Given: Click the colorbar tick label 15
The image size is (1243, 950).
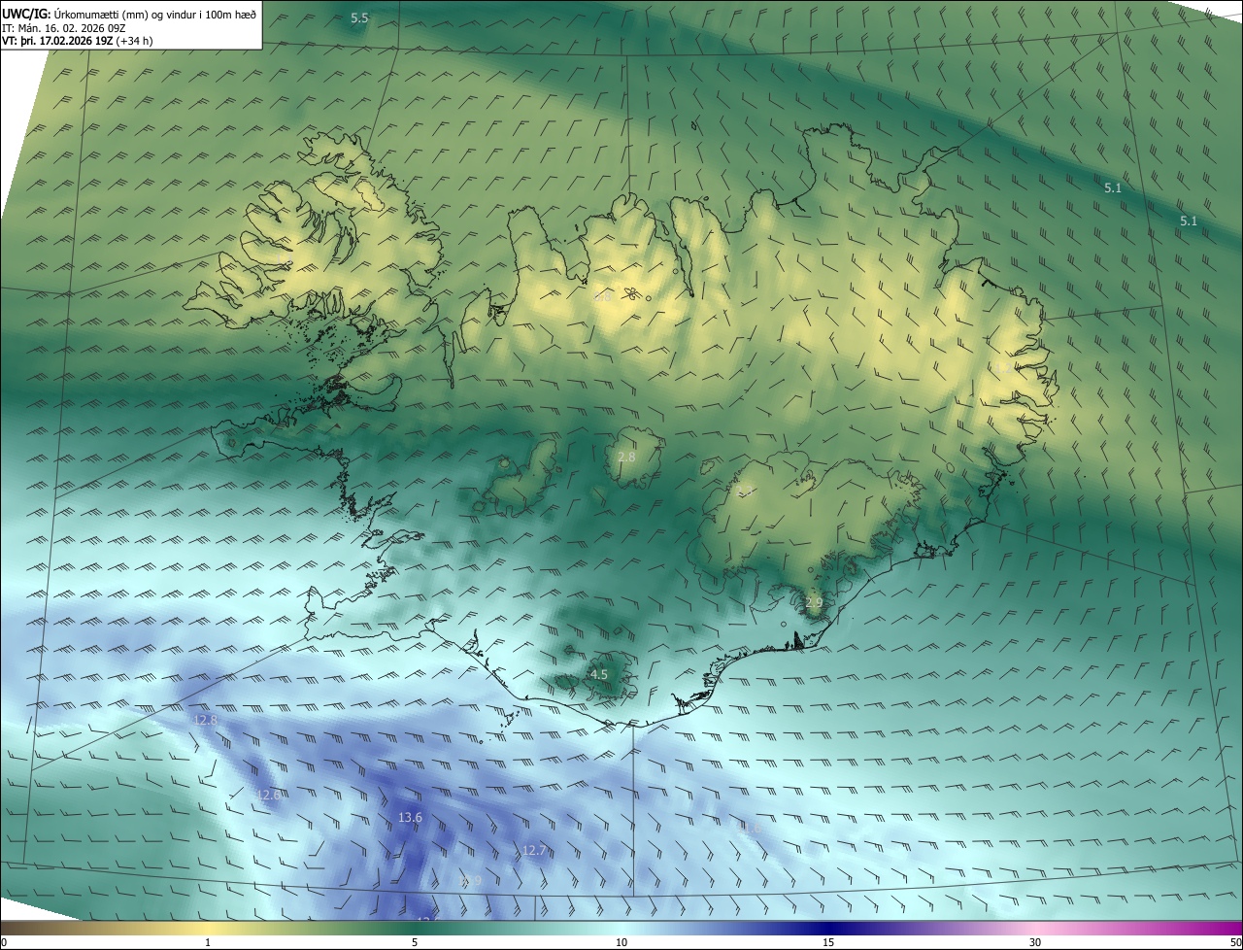Looking at the screenshot, I should 828,943.
